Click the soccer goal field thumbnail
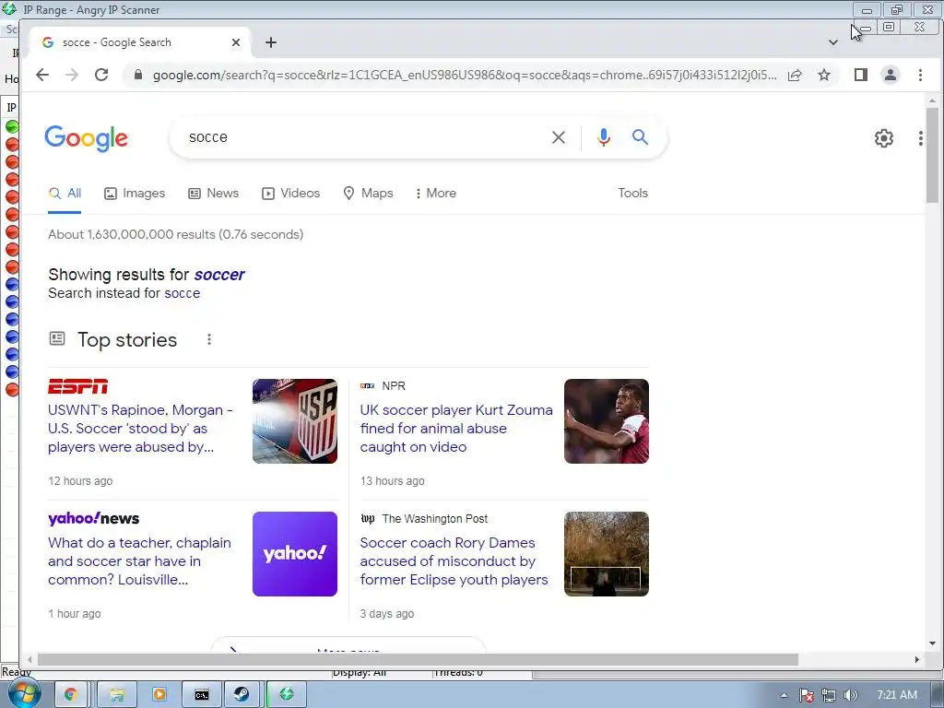Viewport: 944px width, 708px height. click(x=607, y=554)
